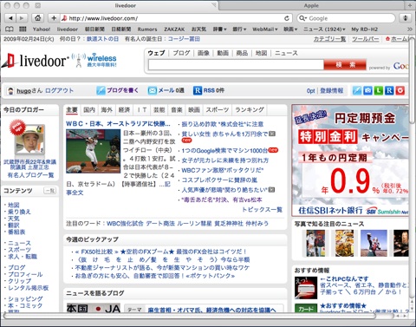Click the pencil blog-writing icon
This screenshot has width=416, height=327.
click(x=101, y=90)
